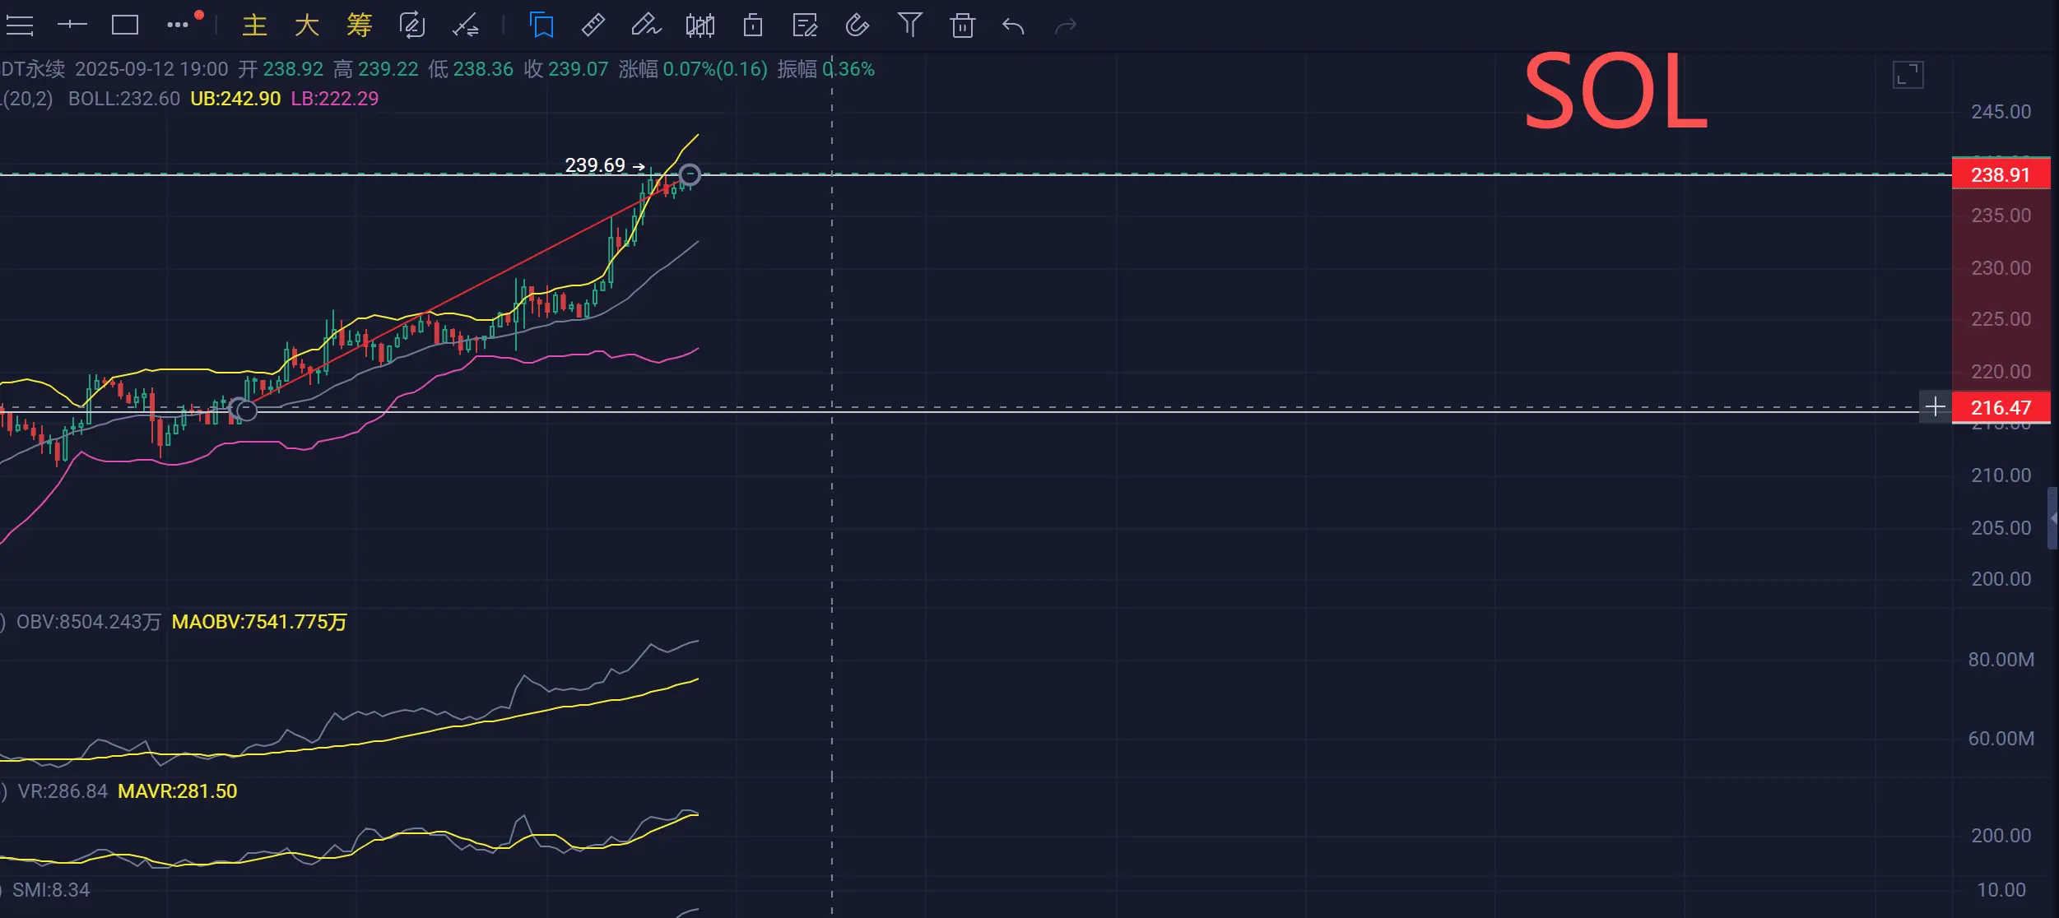Click the OBV:8504.243万 indicator label
This screenshot has width=2059, height=918.
tap(89, 622)
